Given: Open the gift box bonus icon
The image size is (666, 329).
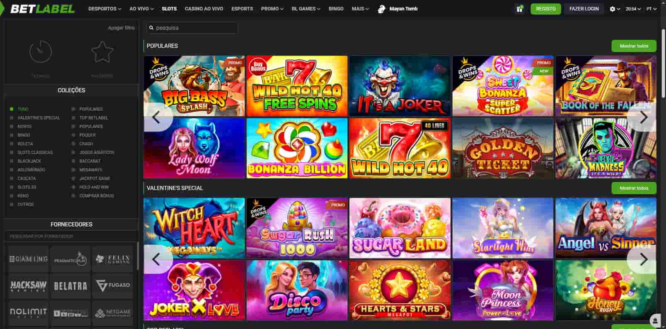Looking at the screenshot, I should coord(519,9).
